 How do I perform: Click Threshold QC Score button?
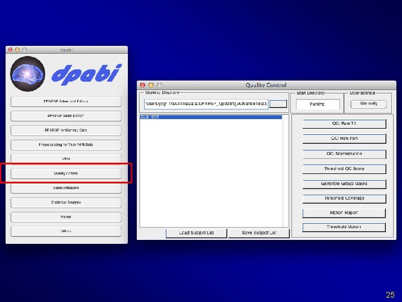(x=344, y=169)
